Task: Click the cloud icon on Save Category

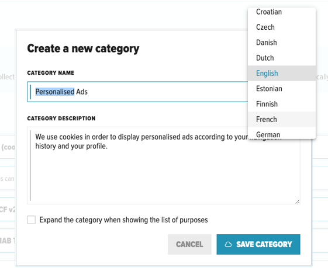Action: 228,244
